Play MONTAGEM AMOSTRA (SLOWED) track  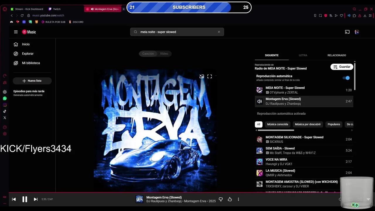304,184
